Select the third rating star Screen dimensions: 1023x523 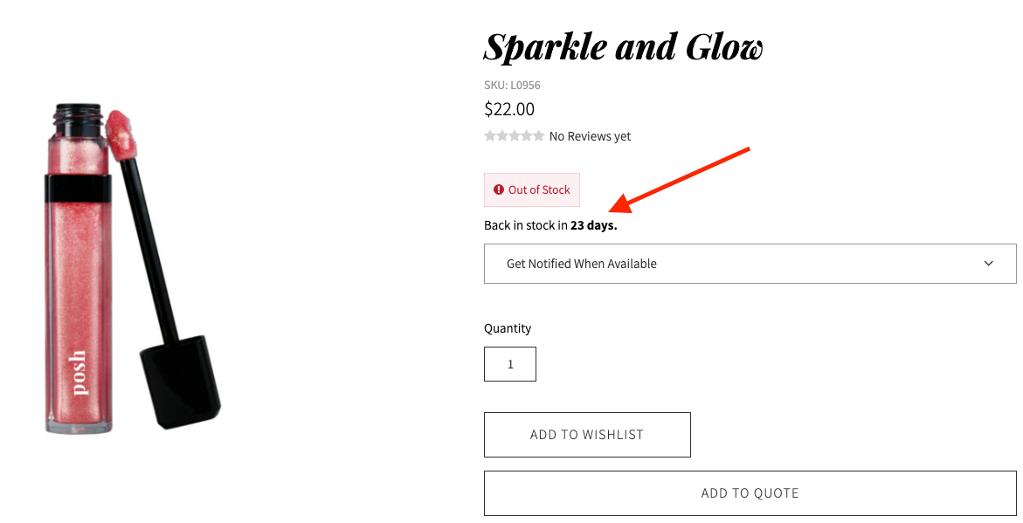coord(514,135)
